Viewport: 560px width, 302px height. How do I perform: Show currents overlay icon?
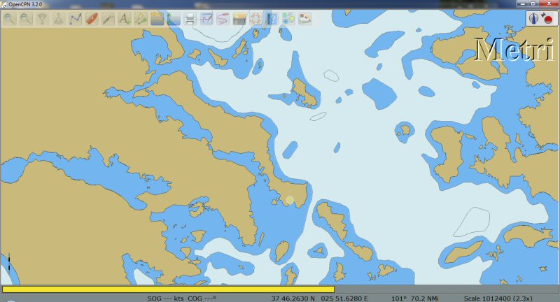tap(157, 19)
